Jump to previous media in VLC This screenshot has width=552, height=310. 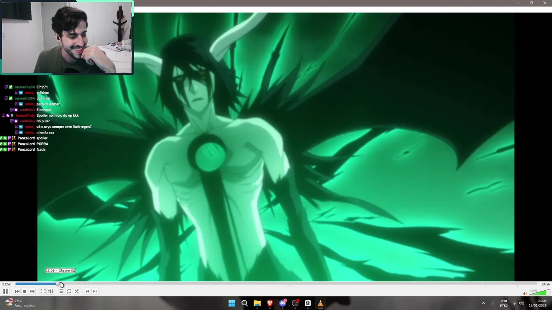[x=17, y=291]
